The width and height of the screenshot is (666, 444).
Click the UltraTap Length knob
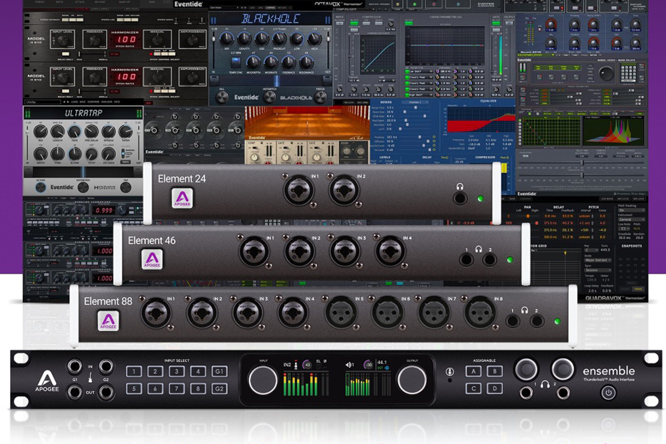pyautogui.click(x=57, y=132)
